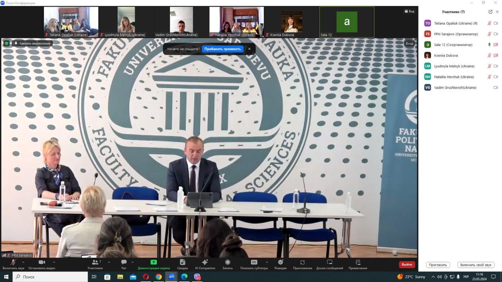Start recording with Запись
The height and width of the screenshot is (282, 502).
point(227,264)
